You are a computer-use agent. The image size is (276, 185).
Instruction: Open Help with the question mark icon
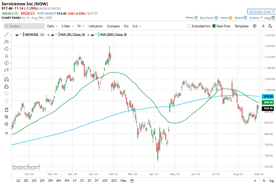273,18
